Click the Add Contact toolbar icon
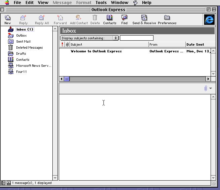Image resolution: width=220 pixels, height=190 pixels. (x=79, y=18)
